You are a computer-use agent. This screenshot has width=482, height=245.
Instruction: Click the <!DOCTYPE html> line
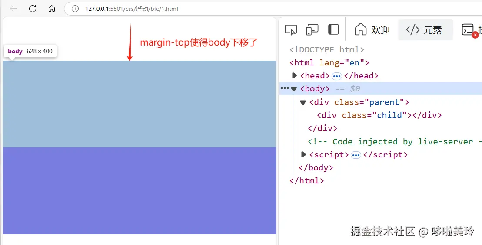point(327,50)
